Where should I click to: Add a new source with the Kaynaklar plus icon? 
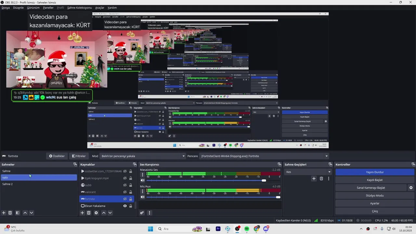pyautogui.click(x=83, y=213)
